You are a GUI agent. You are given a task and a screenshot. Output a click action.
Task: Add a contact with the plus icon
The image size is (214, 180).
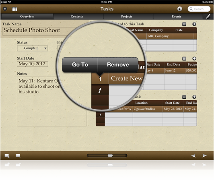194,24
